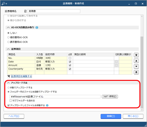Viewport: 147px width, 127px height.
Task: Click the 取引先 input type cell
Action: pos(39,69)
